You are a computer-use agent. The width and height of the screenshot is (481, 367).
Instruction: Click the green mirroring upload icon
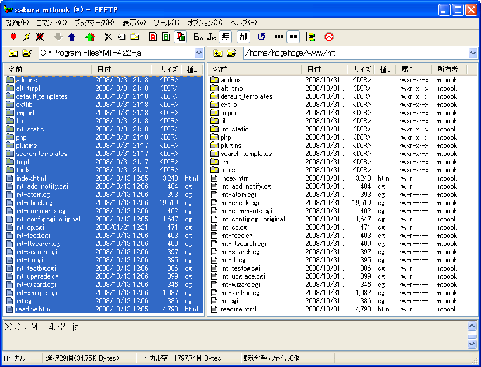[90, 37]
